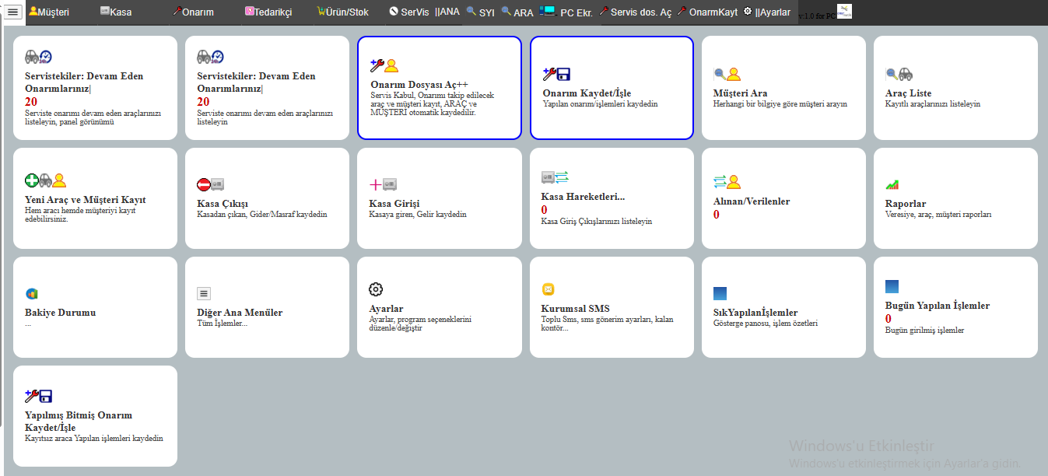Click magnifier-person icon of Müşteri Ara

click(x=727, y=74)
